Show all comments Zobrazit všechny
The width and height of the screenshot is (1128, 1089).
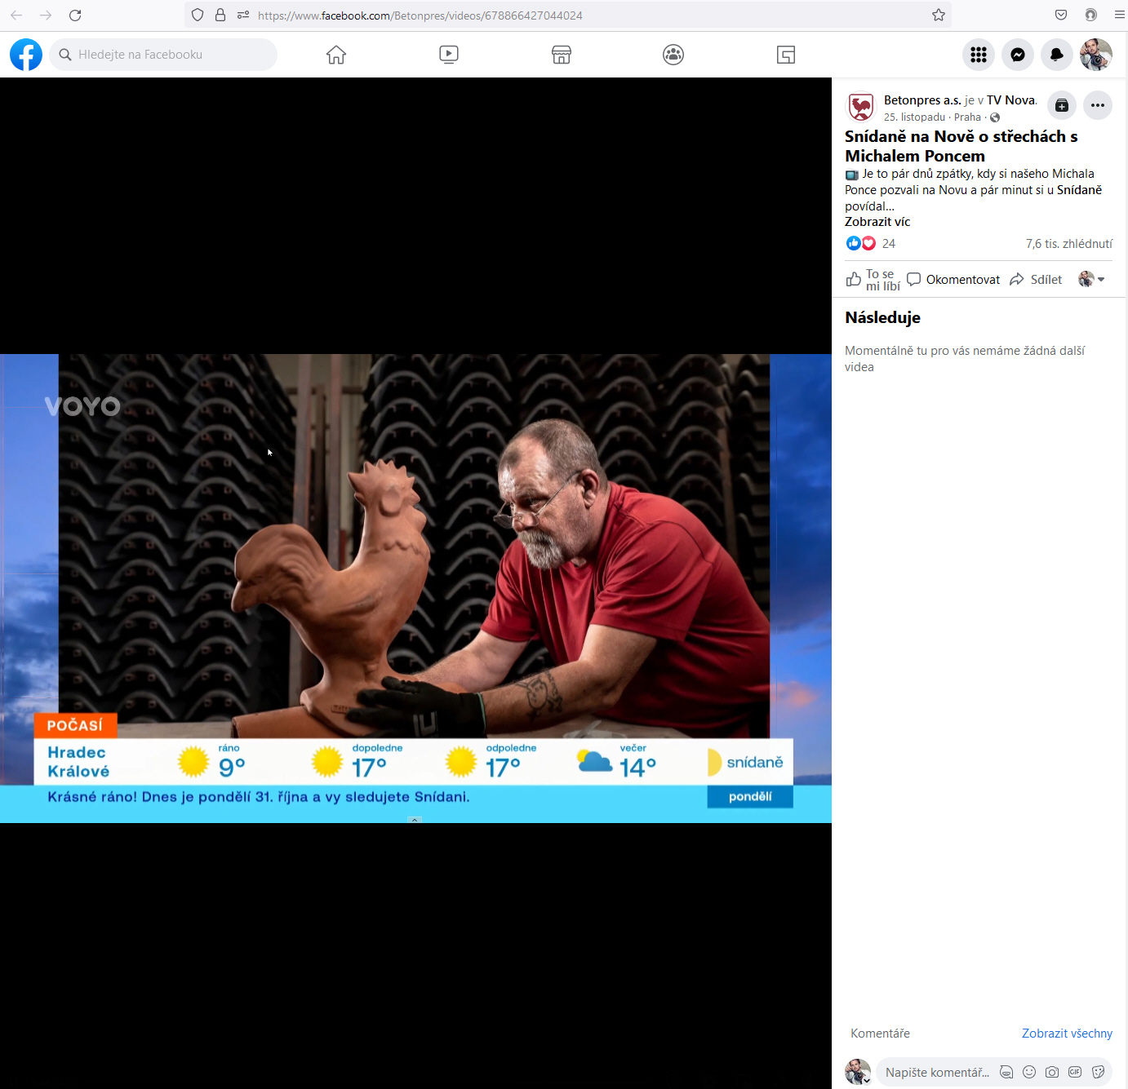1067,1034
